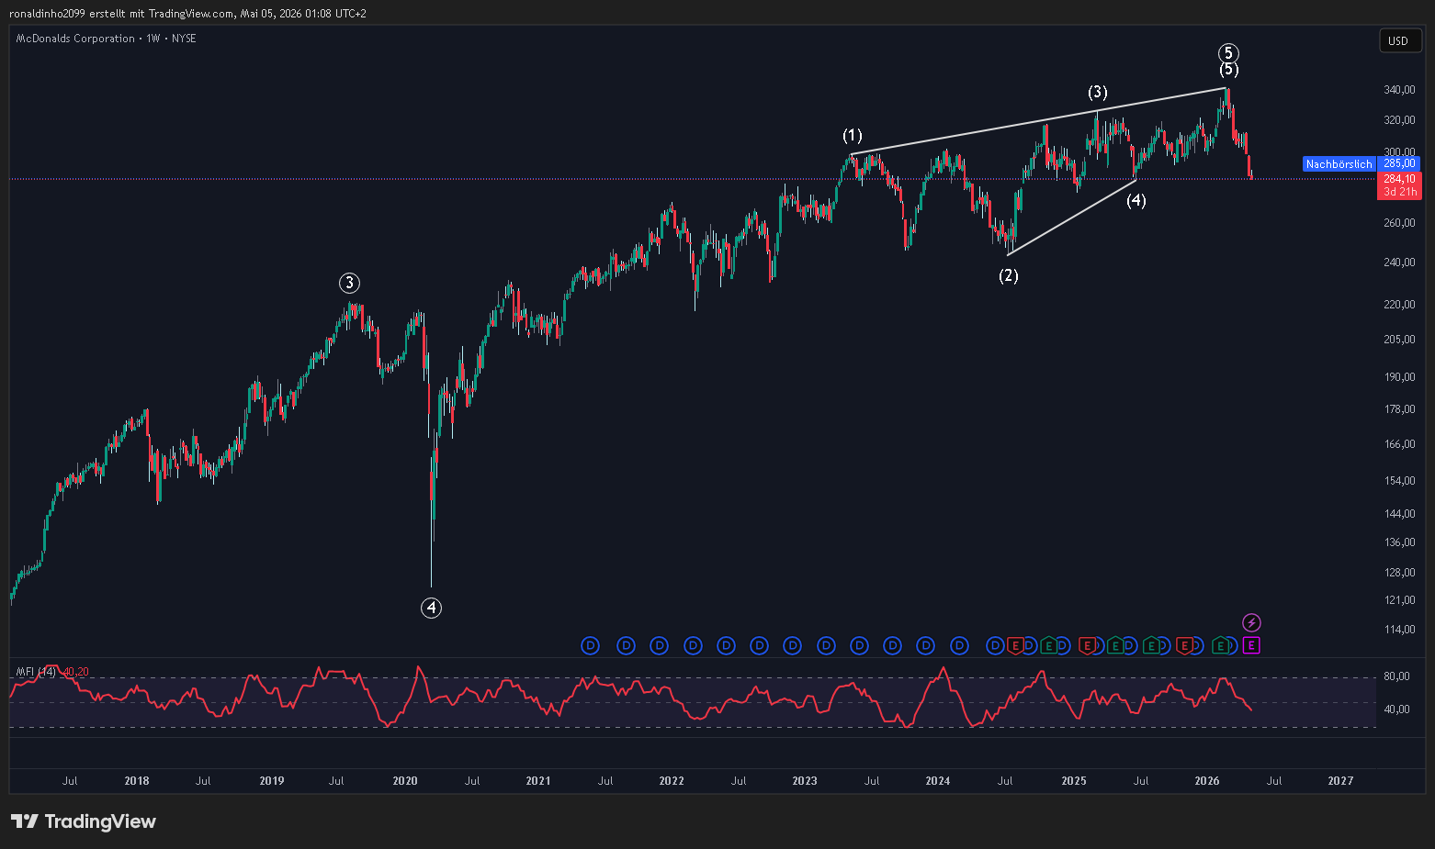This screenshot has height=849, width=1435.
Task: Click the 2026 label on time axis
Action: tap(1207, 781)
